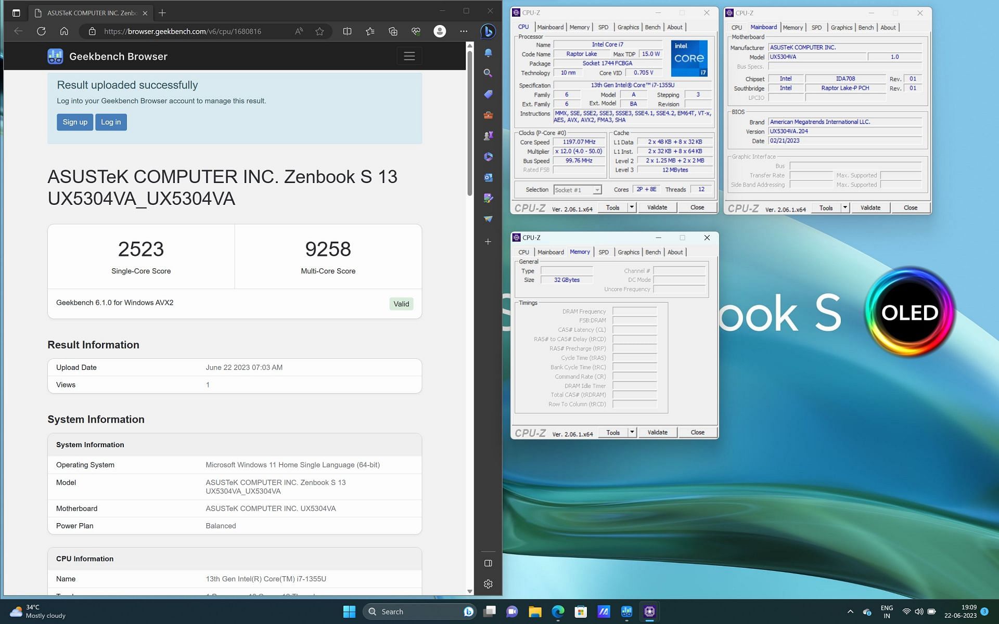Open Microsoft Store from taskbar
Viewport: 999px width, 624px height.
(581, 612)
